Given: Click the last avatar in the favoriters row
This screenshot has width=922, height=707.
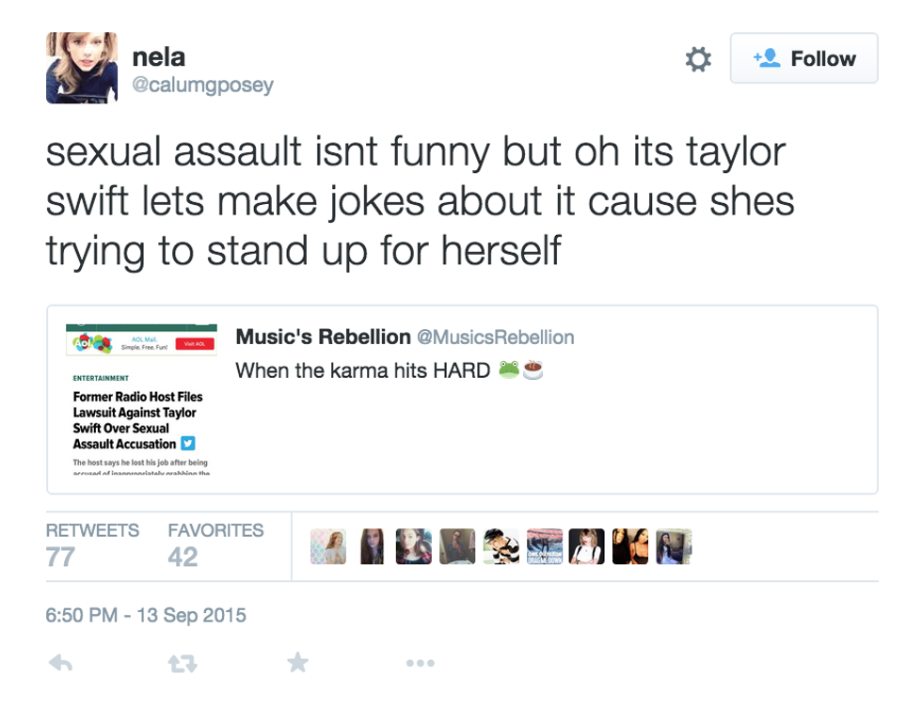Looking at the screenshot, I should tap(674, 546).
